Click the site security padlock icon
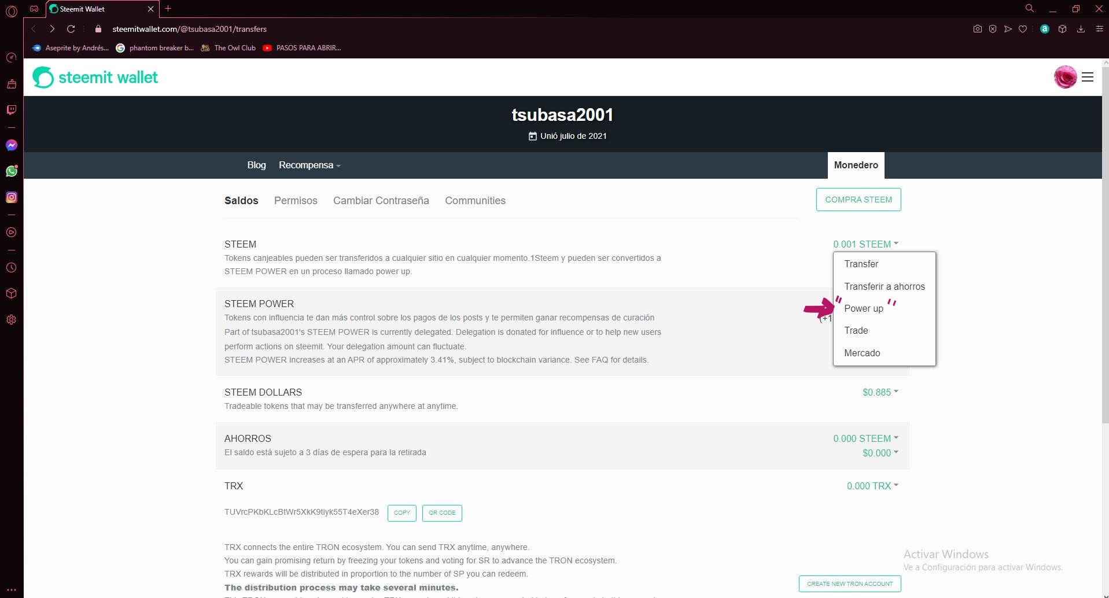 [x=98, y=29]
